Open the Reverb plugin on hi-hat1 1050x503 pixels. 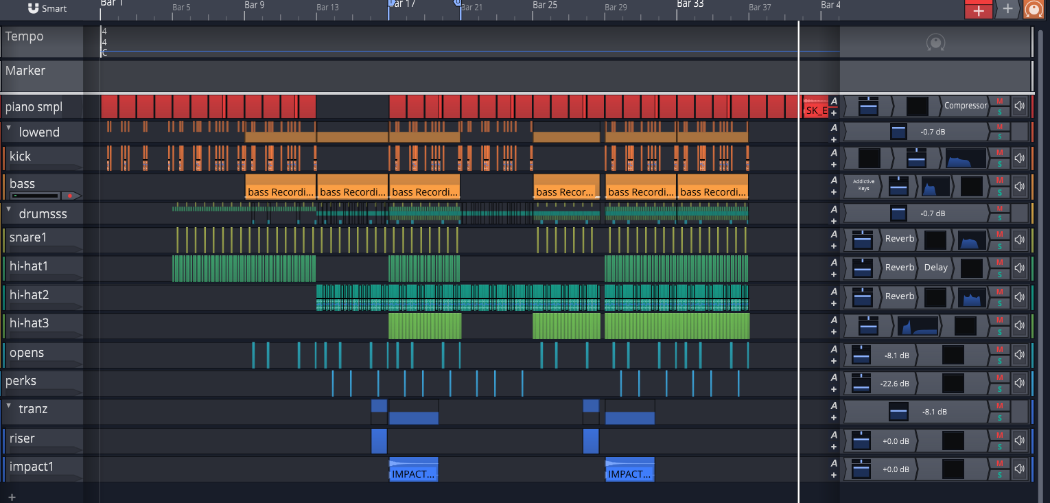[x=899, y=268]
